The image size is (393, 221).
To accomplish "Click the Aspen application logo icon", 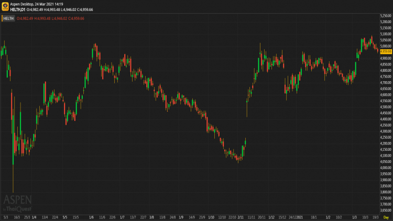I will coord(5,6).
